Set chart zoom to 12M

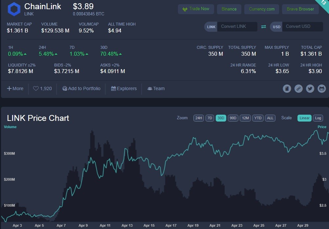(x=245, y=118)
